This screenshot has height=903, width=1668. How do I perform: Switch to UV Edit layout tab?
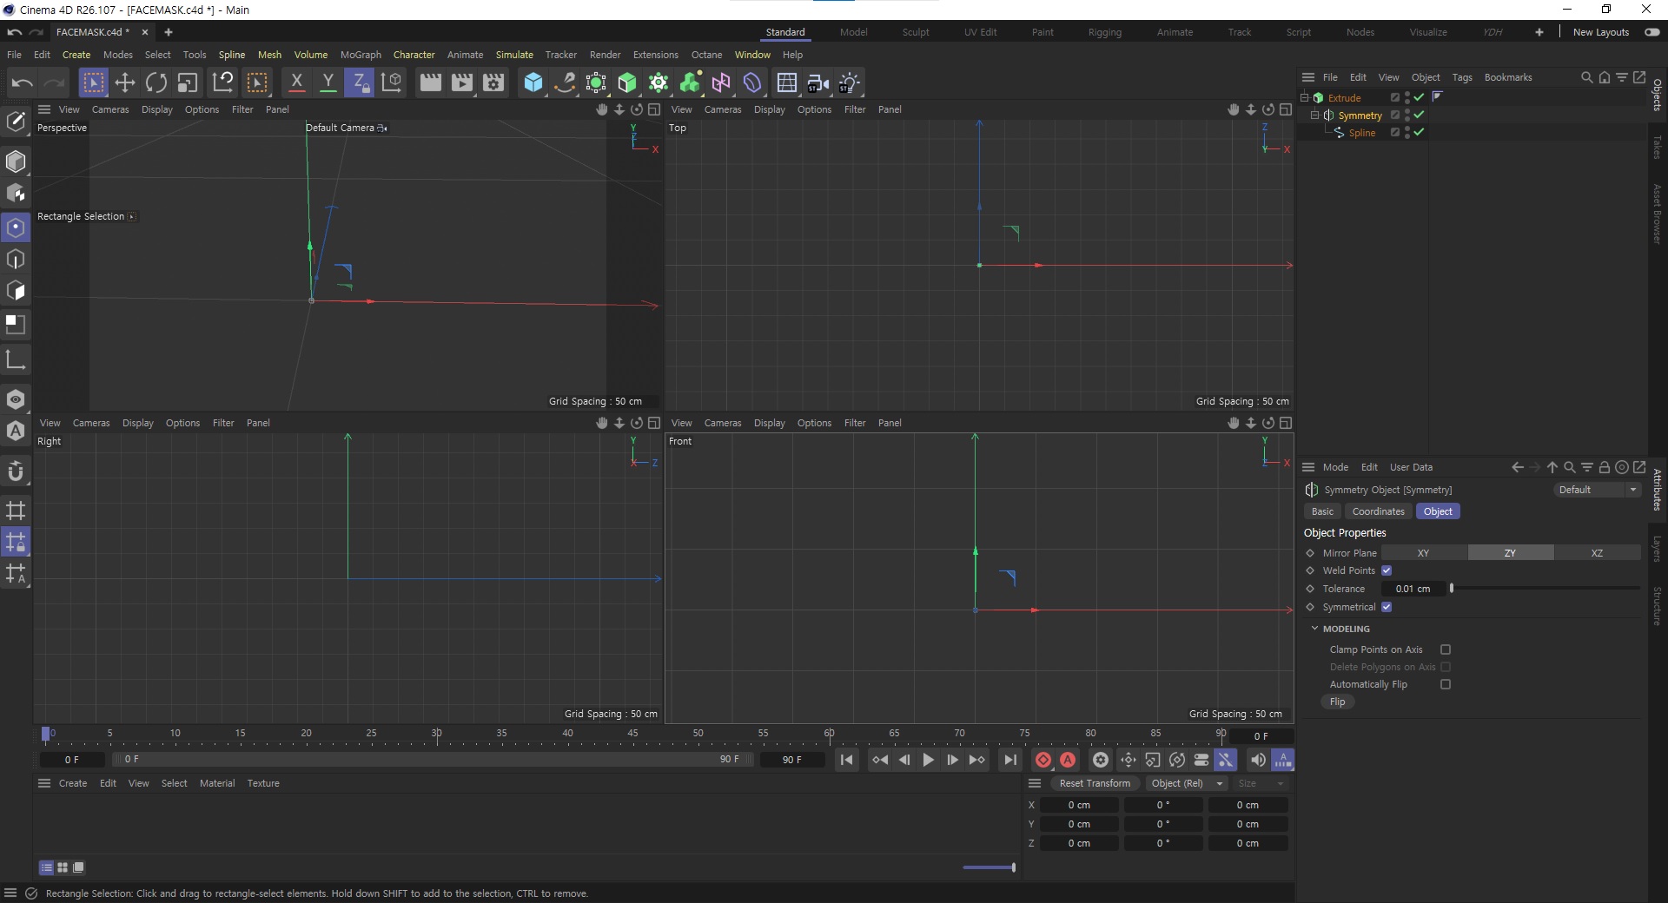[x=980, y=32]
